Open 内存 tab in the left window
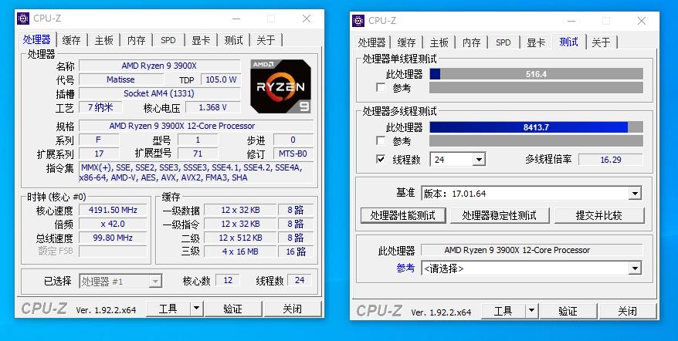Viewport: 678px width, 341px height. click(136, 40)
